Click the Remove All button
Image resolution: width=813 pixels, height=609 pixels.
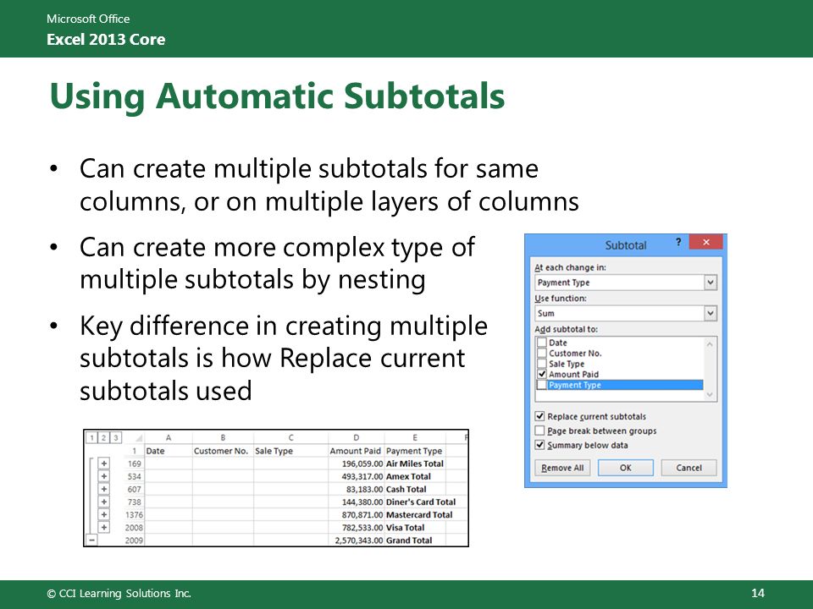[562, 468]
